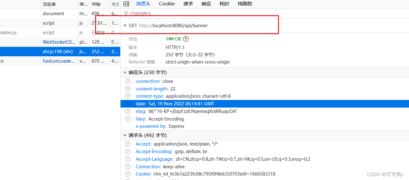This screenshot has width=409, height=180.
Task: Sort by the 发起者 column header
Action: point(59,4)
